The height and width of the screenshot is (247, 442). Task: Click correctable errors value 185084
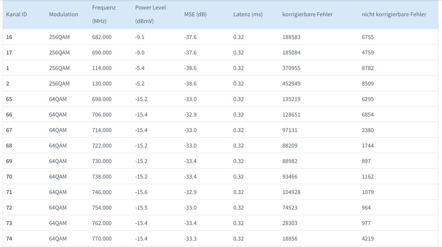291,53
